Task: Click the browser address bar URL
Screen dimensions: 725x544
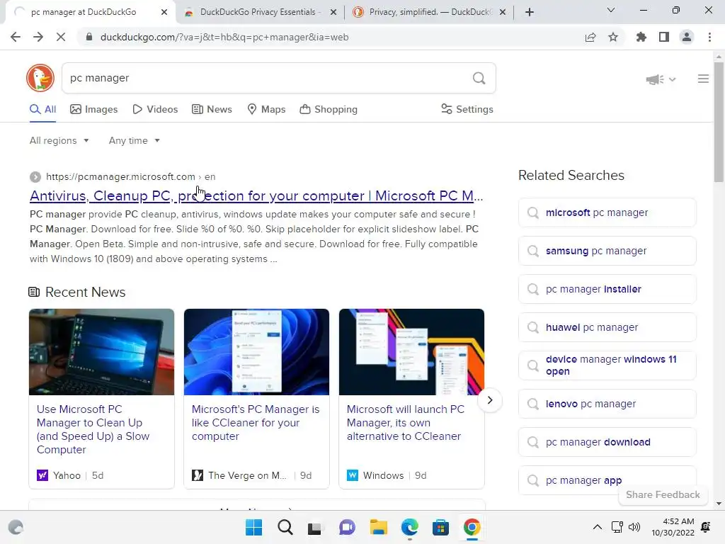Action: click(224, 37)
